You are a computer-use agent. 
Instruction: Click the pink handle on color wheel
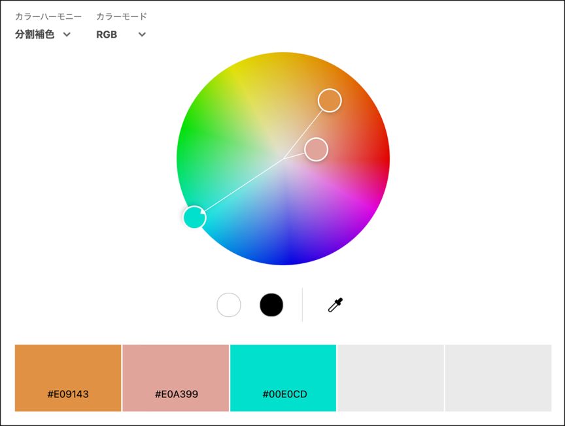(x=316, y=150)
